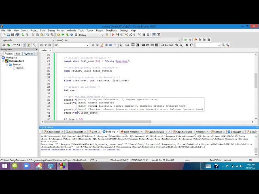
Task: Click the green jump back arrow
Action: [x=185, y=40]
